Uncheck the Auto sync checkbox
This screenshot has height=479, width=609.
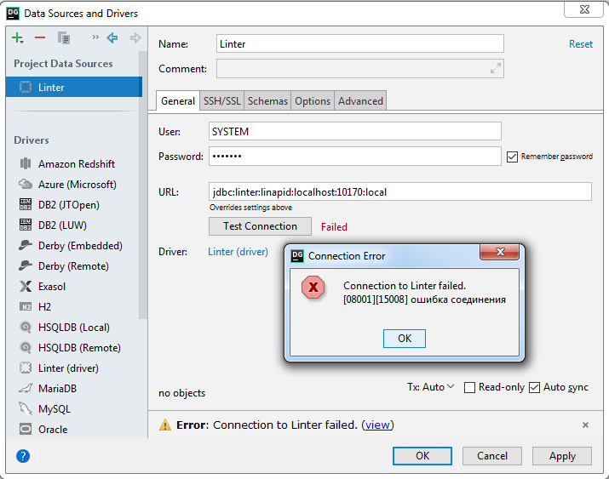tap(535, 388)
